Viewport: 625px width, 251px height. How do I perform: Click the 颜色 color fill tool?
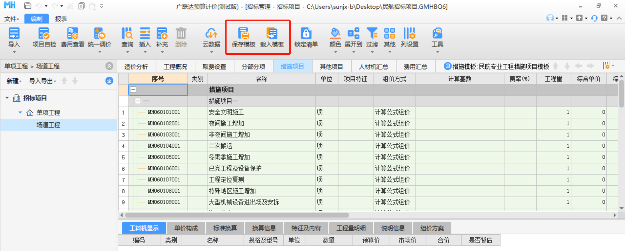335,34
